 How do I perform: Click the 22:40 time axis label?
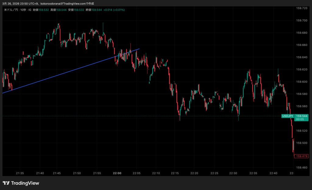tap(273, 173)
